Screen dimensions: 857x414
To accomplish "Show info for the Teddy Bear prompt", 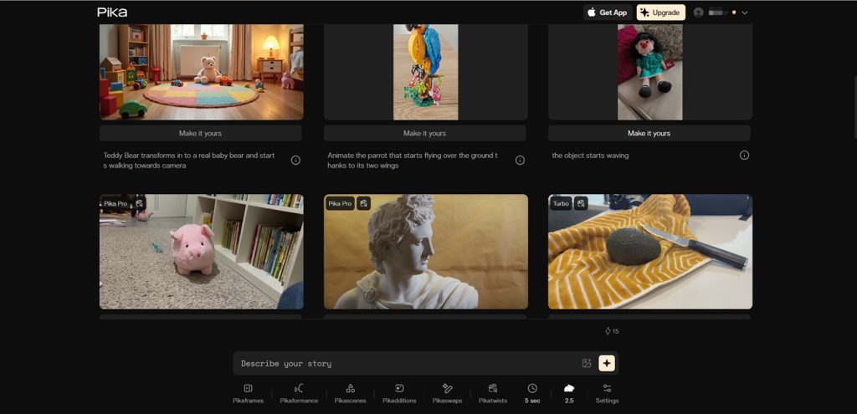I will click(x=295, y=160).
